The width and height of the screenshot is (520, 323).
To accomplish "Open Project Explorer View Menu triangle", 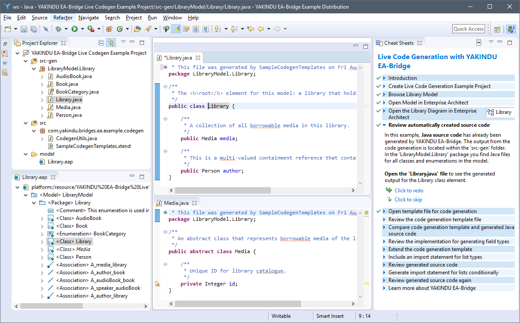I will point(123,42).
